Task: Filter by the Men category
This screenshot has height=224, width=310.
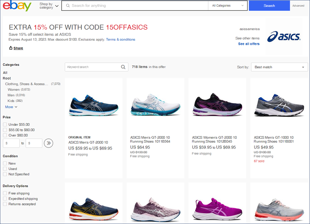Action: (x=11, y=95)
